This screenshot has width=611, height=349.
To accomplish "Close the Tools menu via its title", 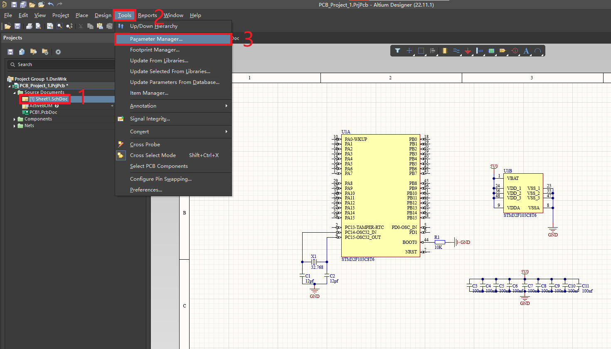I will (x=125, y=15).
